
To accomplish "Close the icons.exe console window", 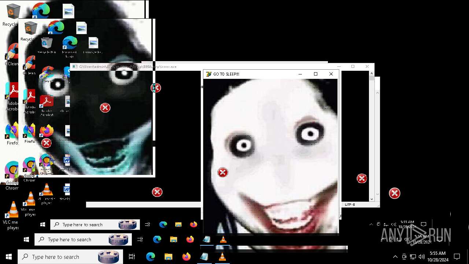I will 367,66.
